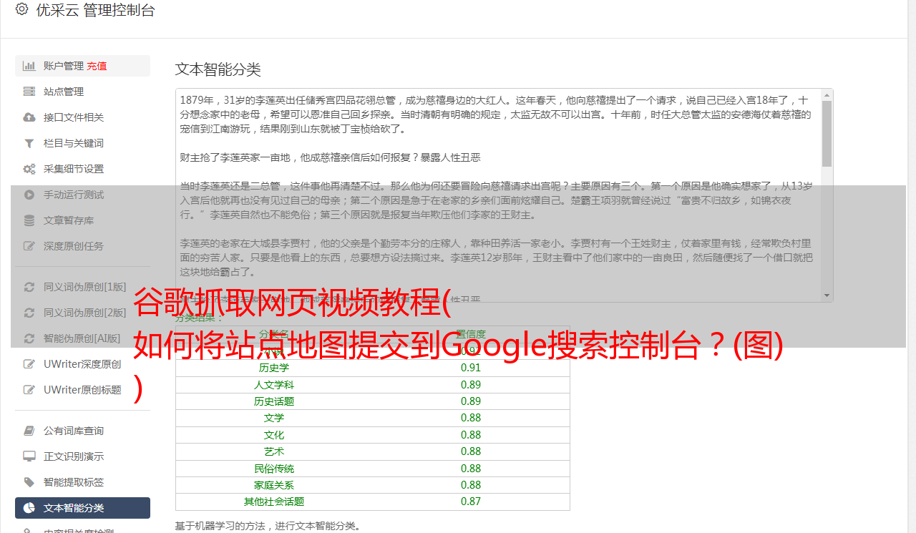Open the 站点管理 menu item
This screenshot has width=916, height=533.
(64, 92)
